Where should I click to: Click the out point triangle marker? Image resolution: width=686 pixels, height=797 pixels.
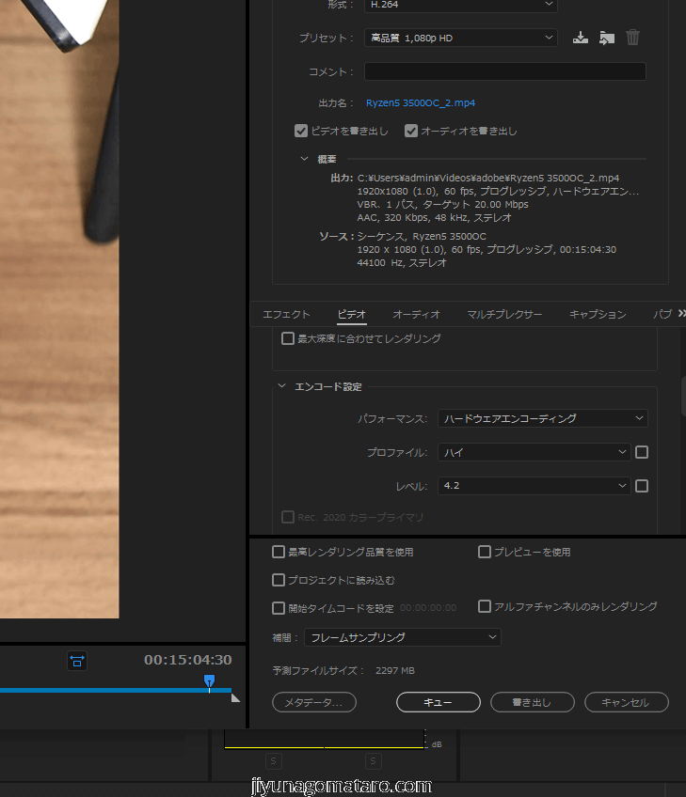pos(235,697)
